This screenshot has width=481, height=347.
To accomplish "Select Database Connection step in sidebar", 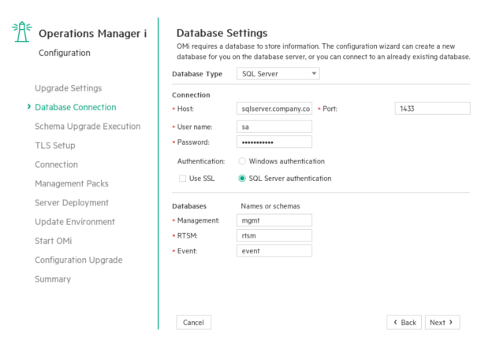I will [x=76, y=107].
